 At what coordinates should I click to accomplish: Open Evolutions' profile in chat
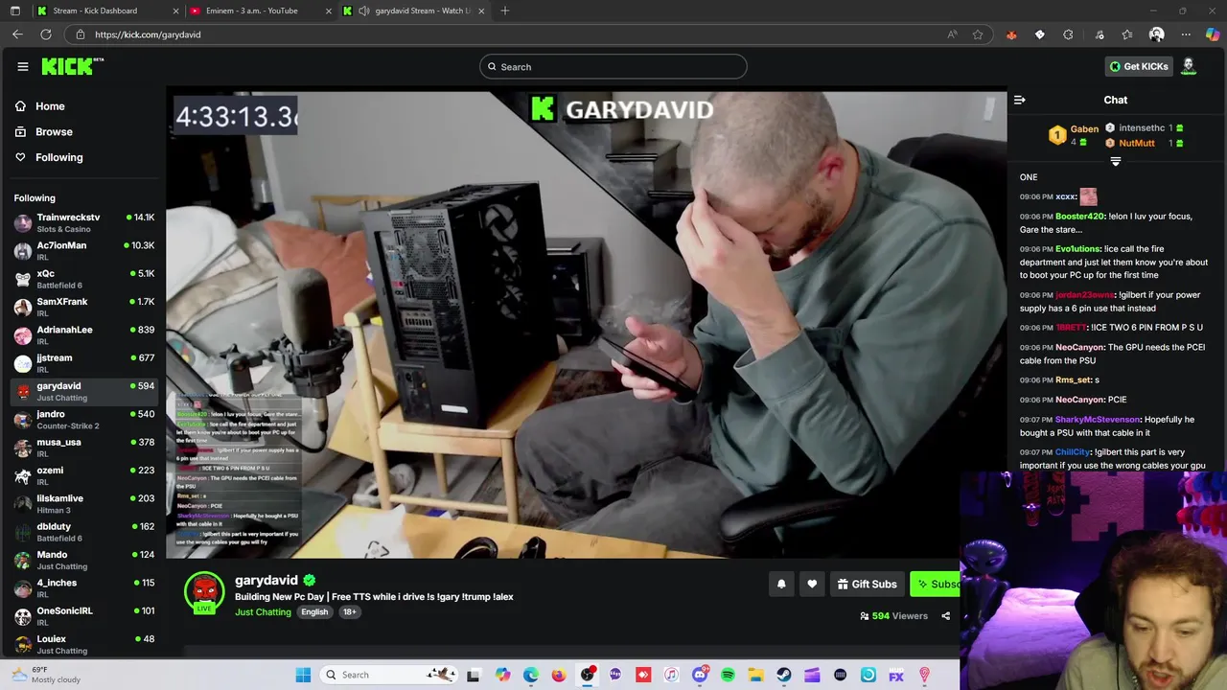(1077, 249)
